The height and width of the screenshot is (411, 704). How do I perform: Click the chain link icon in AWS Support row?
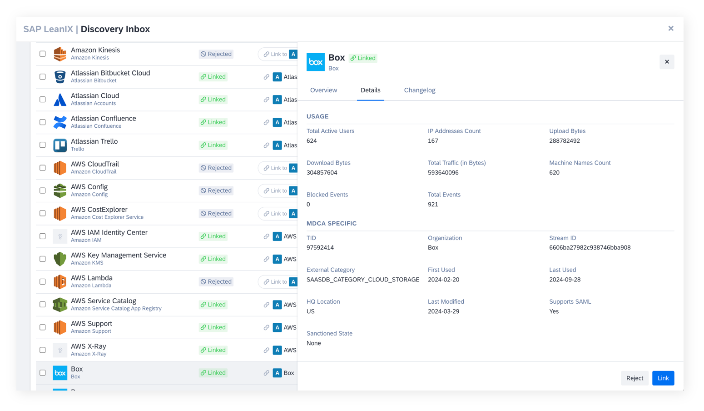(267, 327)
